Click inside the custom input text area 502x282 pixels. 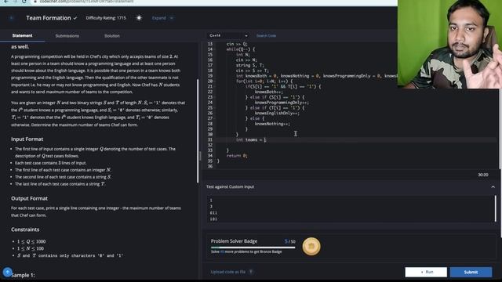coord(350,209)
